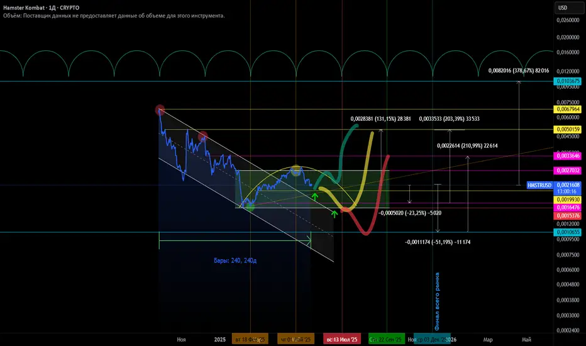The height and width of the screenshot is (346, 586).
Task: Click the 2025 label on time axis
Action: point(220,340)
